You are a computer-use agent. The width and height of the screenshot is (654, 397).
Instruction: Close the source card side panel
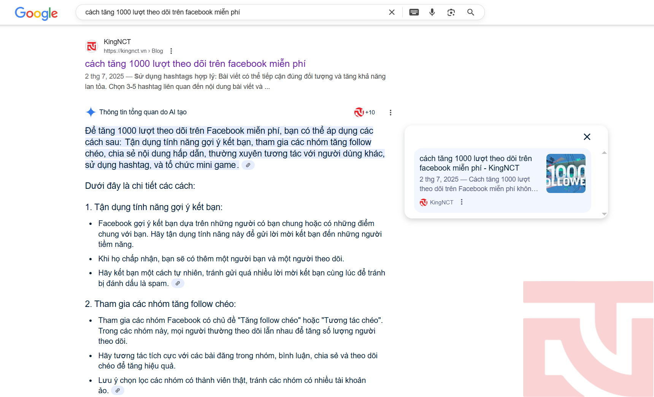pos(587,137)
